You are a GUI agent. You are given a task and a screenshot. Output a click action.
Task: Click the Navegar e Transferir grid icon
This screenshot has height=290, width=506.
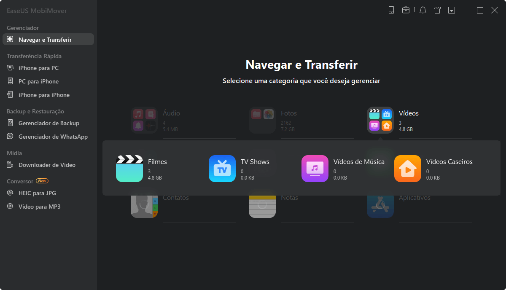tap(10, 40)
